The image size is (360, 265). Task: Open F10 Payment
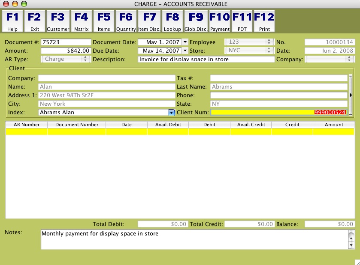click(220, 21)
